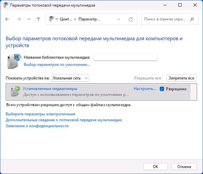Click the Цент... breadcrumb item

[66, 19]
